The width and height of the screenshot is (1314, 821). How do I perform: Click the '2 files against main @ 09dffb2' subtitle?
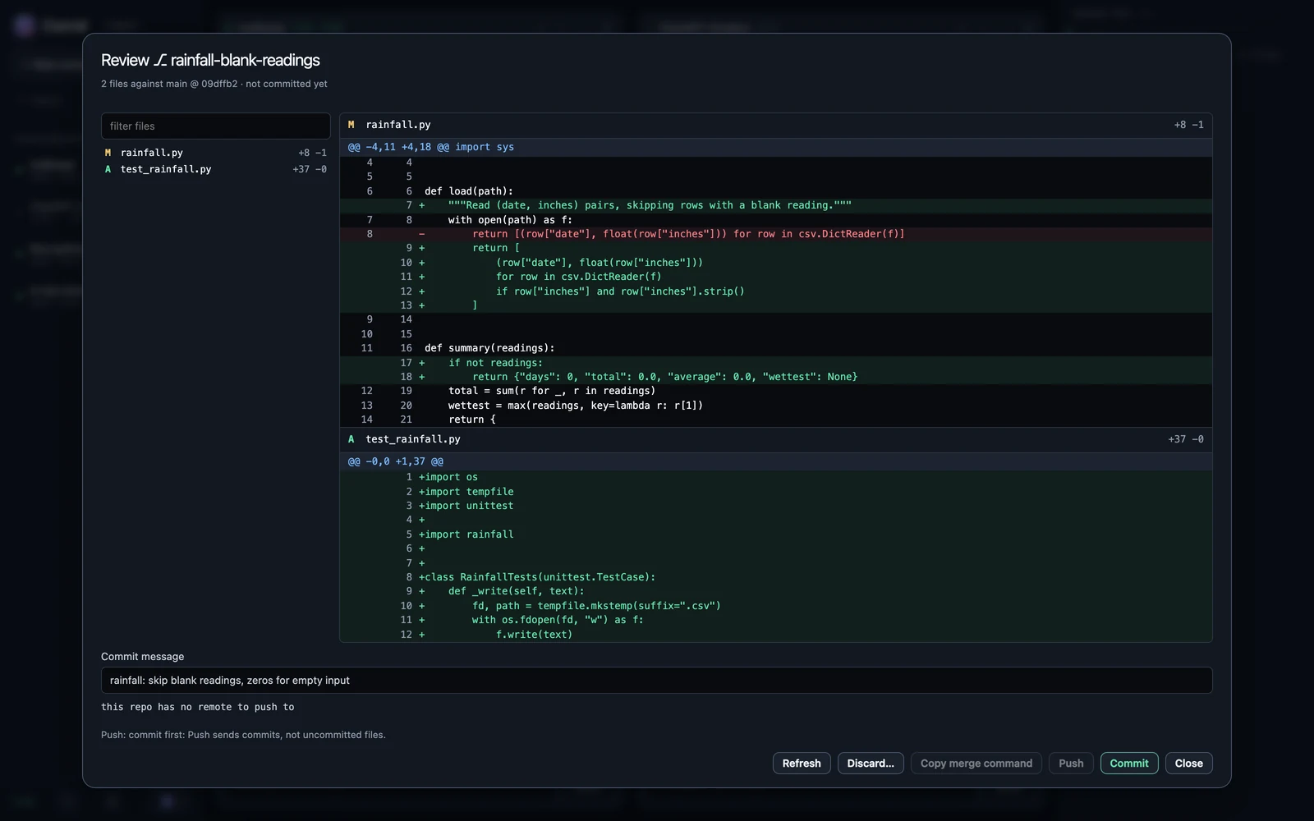tap(169, 84)
